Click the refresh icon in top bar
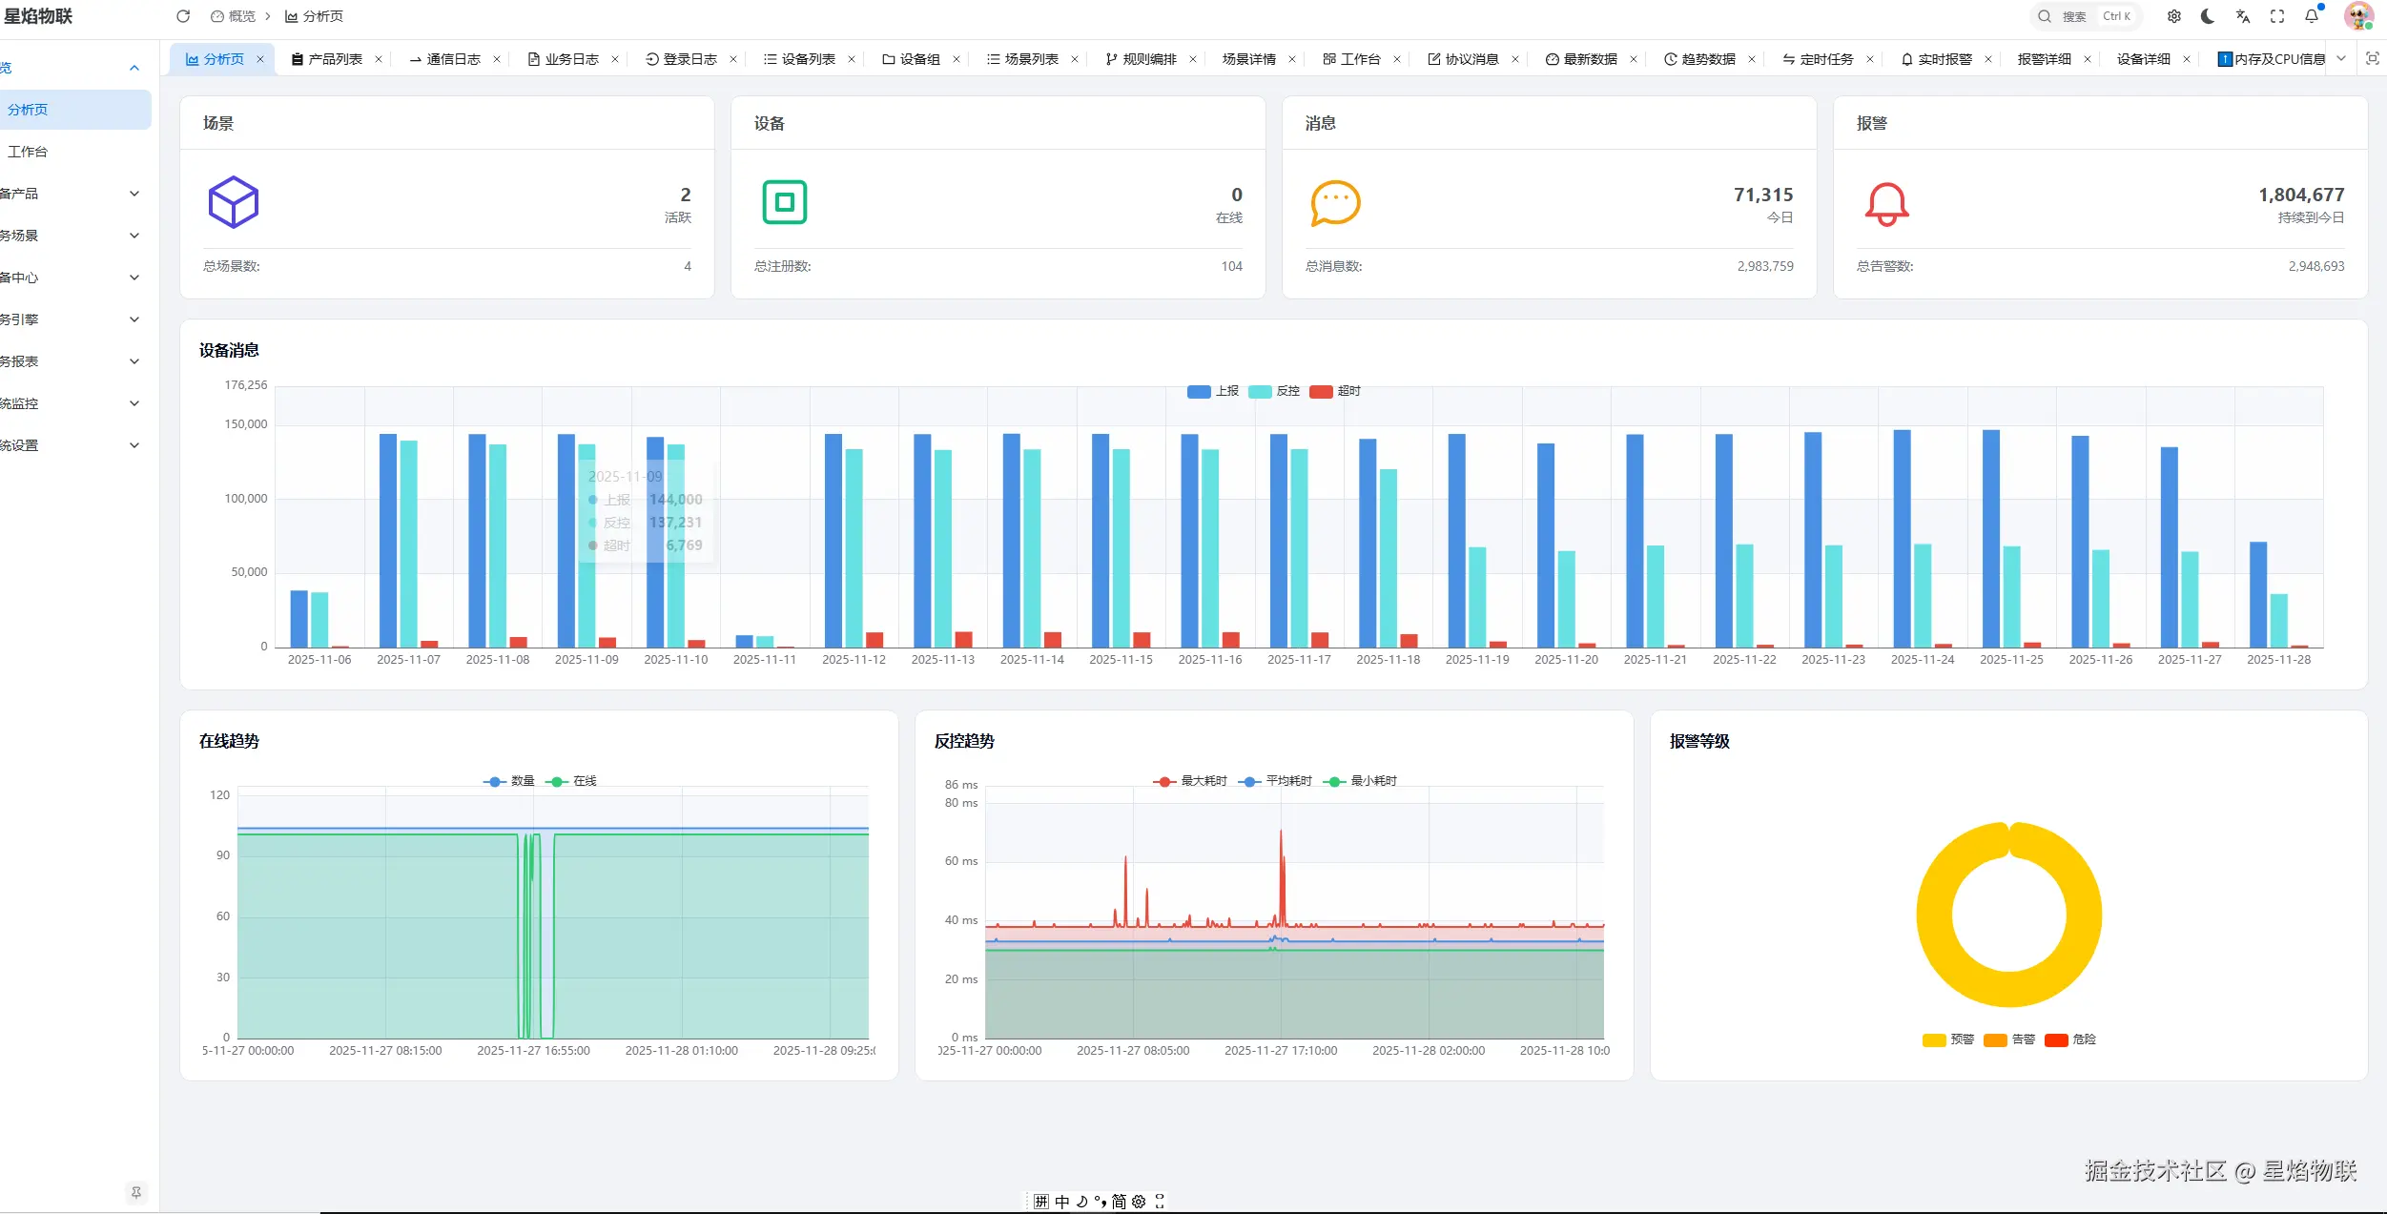Image resolution: width=2387 pixels, height=1214 pixels. [x=183, y=16]
